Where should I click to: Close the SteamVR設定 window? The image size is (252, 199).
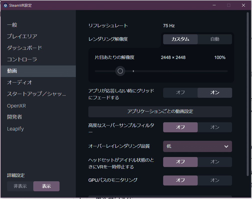243,5
